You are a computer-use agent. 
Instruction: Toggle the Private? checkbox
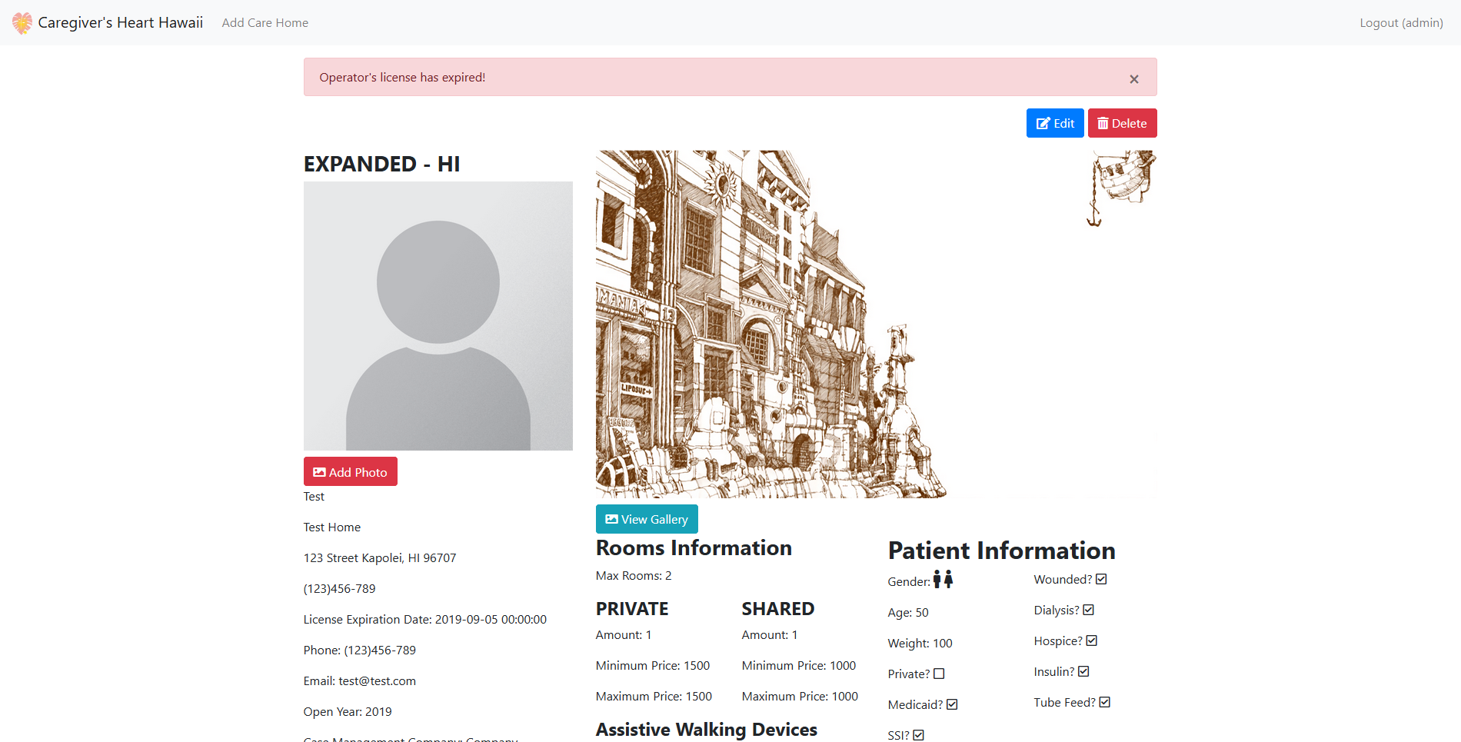[939, 674]
